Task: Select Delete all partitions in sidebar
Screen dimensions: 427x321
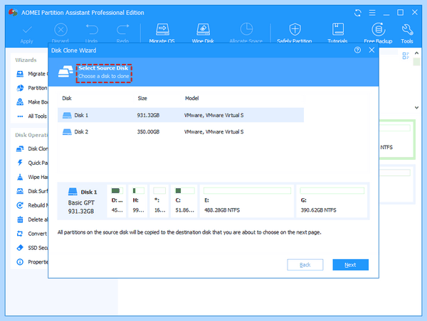Action: click(32, 219)
